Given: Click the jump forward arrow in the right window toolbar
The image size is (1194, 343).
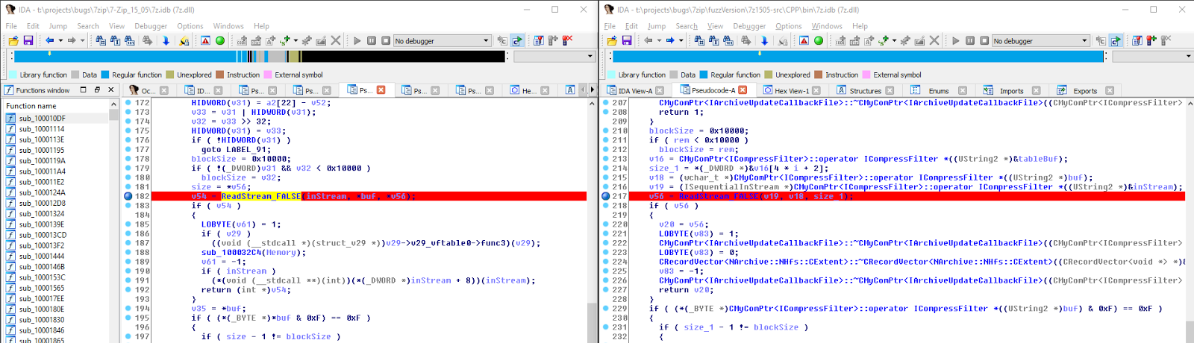Looking at the screenshot, I should coord(670,40).
